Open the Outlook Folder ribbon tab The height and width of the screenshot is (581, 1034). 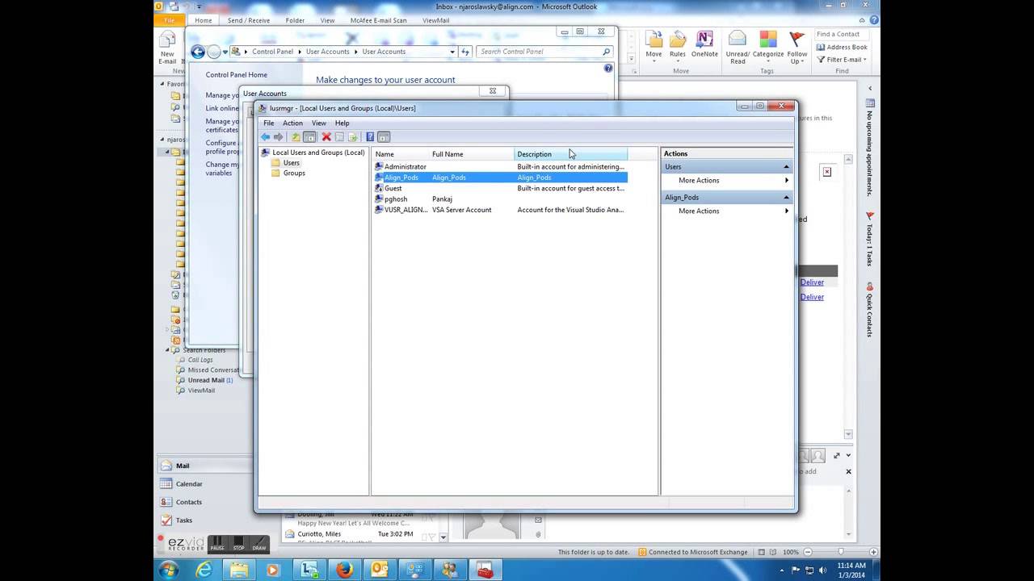[x=295, y=20]
